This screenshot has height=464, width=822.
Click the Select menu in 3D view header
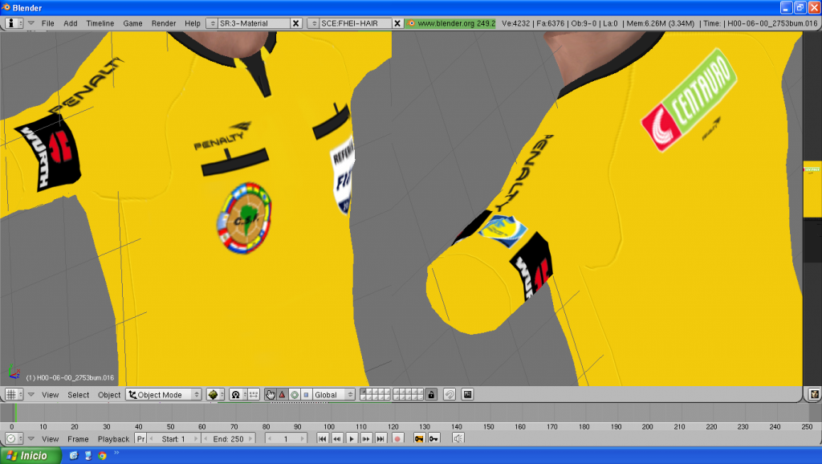tap(78, 395)
